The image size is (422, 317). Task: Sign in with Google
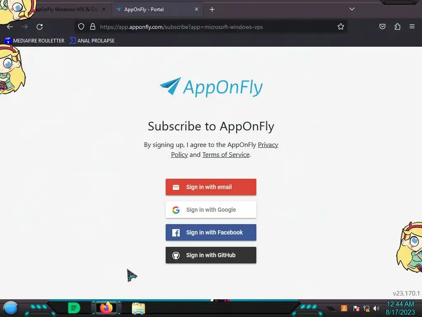pyautogui.click(x=211, y=210)
